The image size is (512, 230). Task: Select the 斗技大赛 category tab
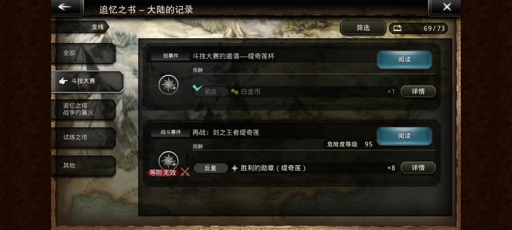(x=87, y=81)
